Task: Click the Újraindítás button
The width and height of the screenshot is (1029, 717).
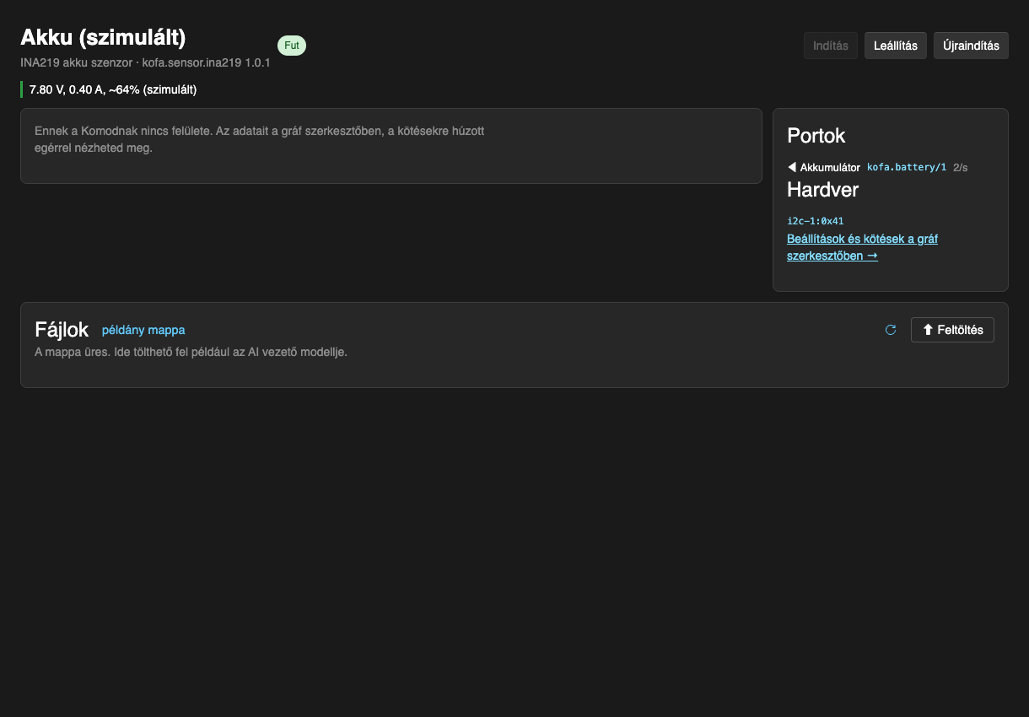Action: point(971,46)
